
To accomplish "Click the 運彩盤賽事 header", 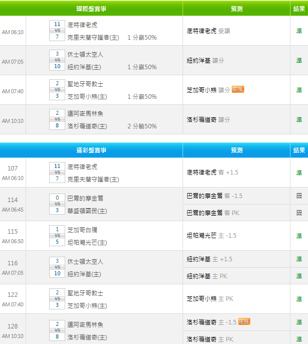I will (91, 150).
